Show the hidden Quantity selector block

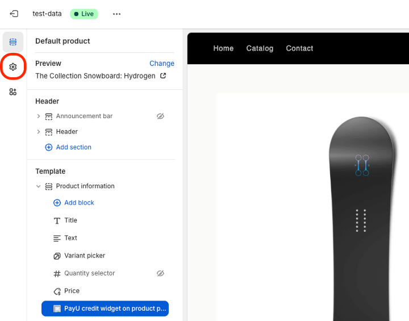pyautogui.click(x=160, y=273)
